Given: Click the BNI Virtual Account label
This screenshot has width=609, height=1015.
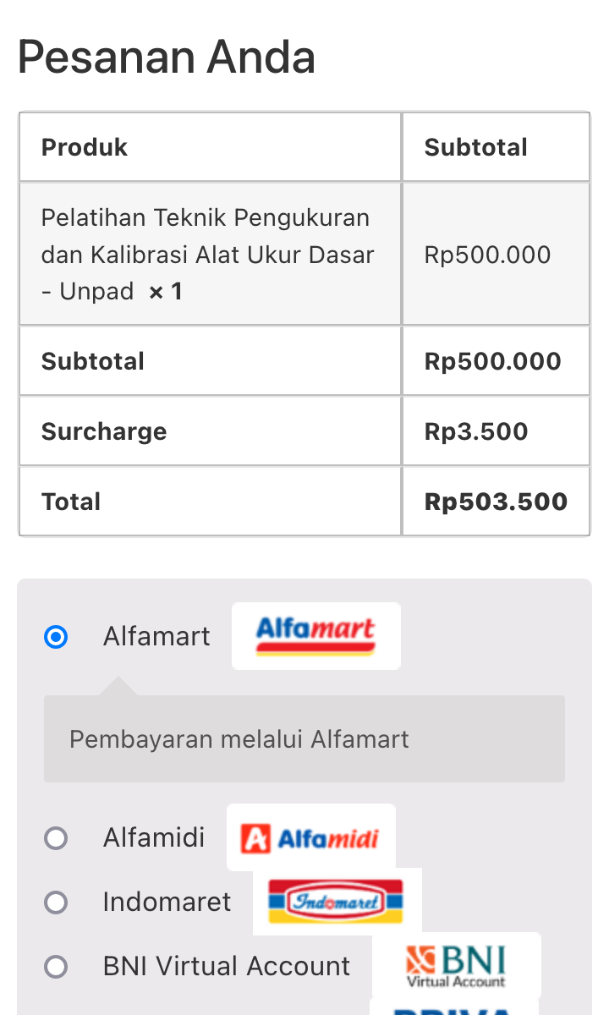Looking at the screenshot, I should tap(227, 966).
